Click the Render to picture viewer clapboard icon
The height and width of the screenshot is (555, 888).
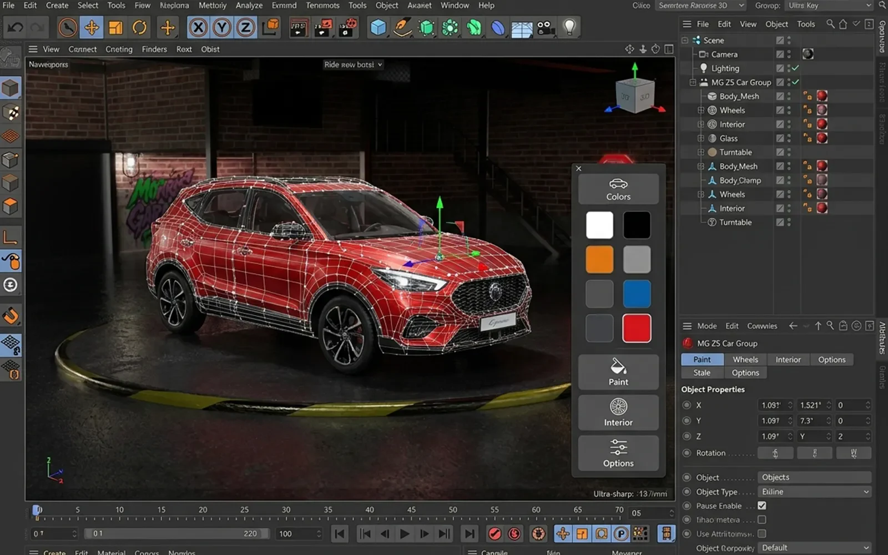point(323,27)
